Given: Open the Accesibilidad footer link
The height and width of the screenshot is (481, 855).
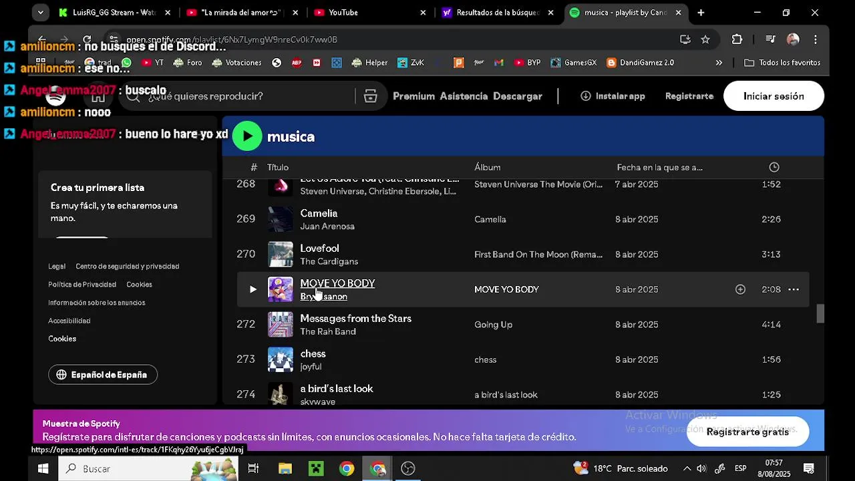Looking at the screenshot, I should (x=69, y=321).
